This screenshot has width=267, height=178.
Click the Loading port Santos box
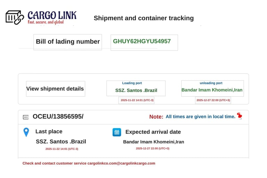(136, 88)
